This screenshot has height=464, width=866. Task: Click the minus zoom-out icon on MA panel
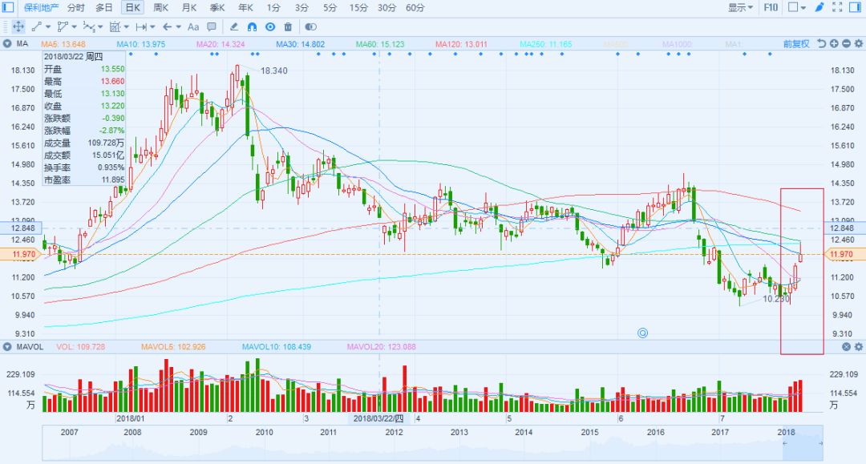[x=846, y=43]
